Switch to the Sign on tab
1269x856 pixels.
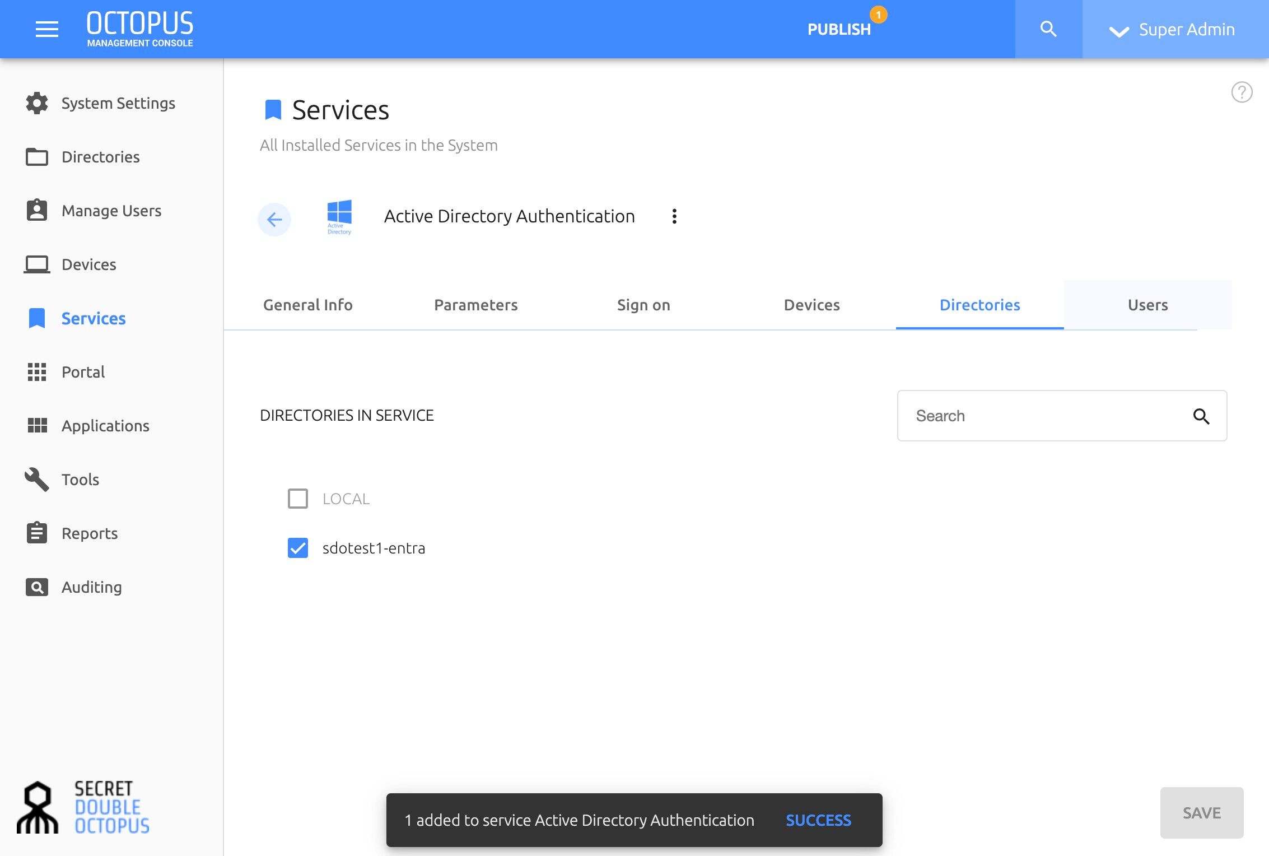pos(644,305)
